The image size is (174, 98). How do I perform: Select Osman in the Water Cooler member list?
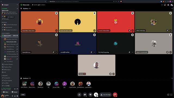point(11,59)
